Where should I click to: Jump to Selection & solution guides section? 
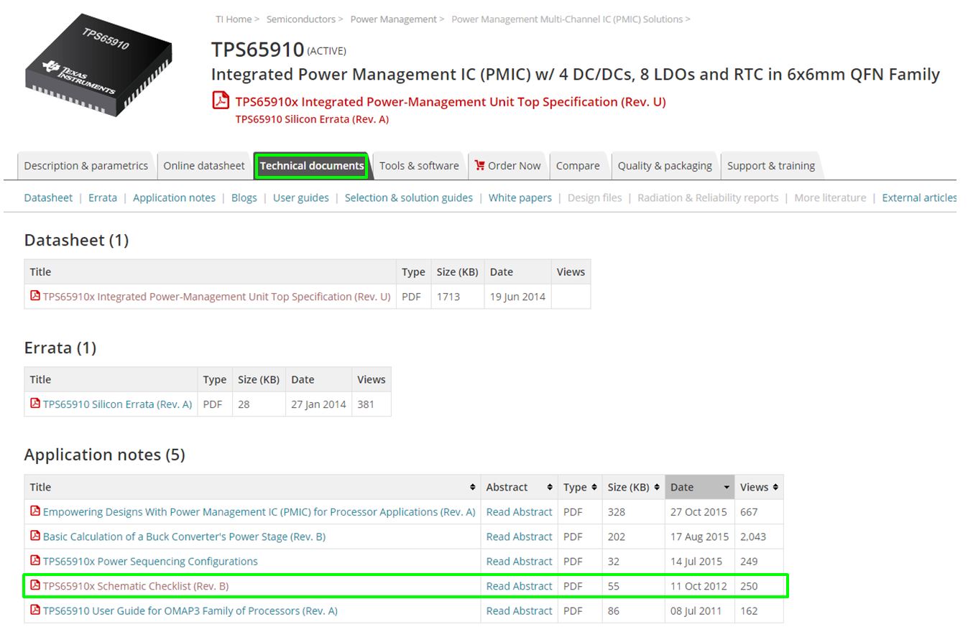pos(409,197)
